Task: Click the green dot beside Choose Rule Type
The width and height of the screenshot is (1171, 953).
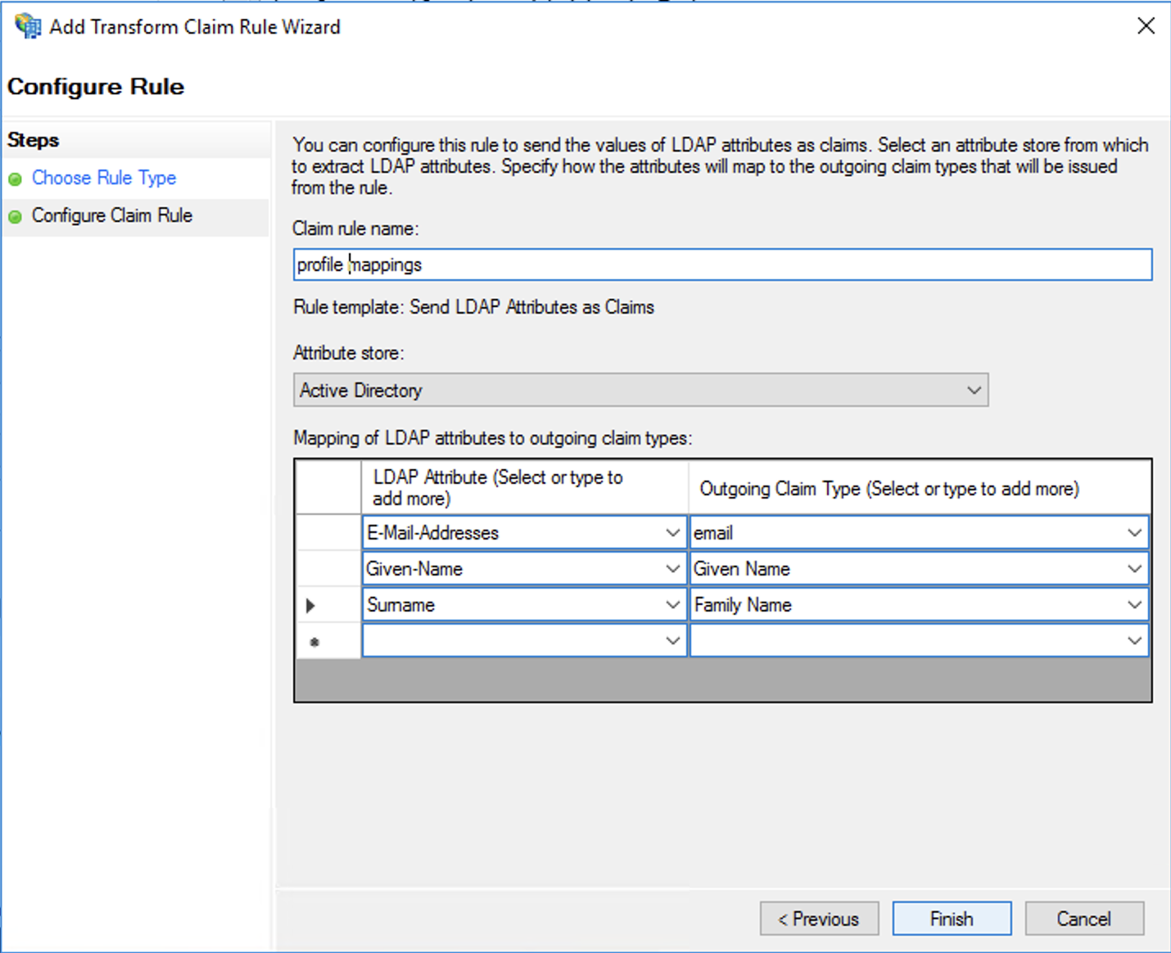Action: (x=15, y=179)
